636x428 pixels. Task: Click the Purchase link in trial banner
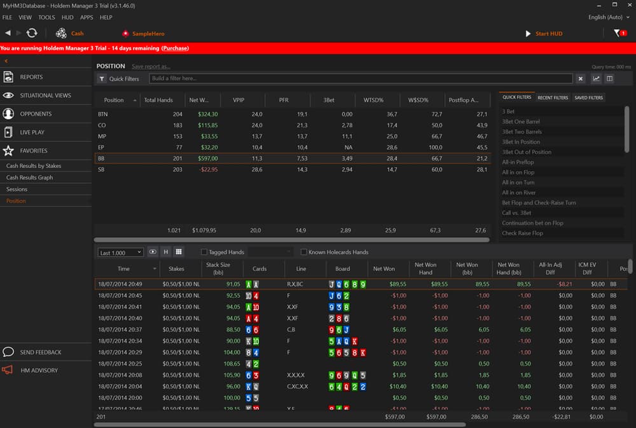[x=175, y=48]
